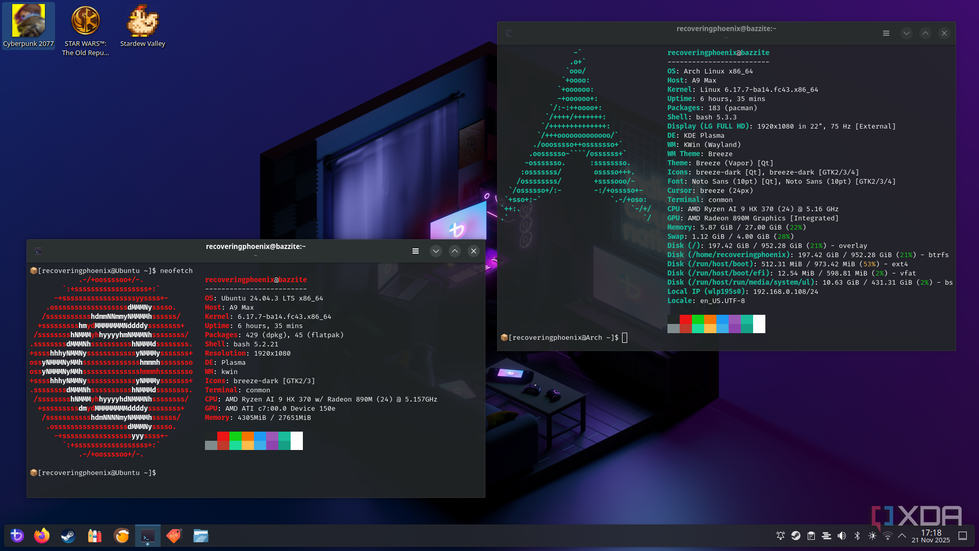979x551 pixels.
Task: Click terminal app icon in Ubuntu window titlebar
Action: coord(38,251)
